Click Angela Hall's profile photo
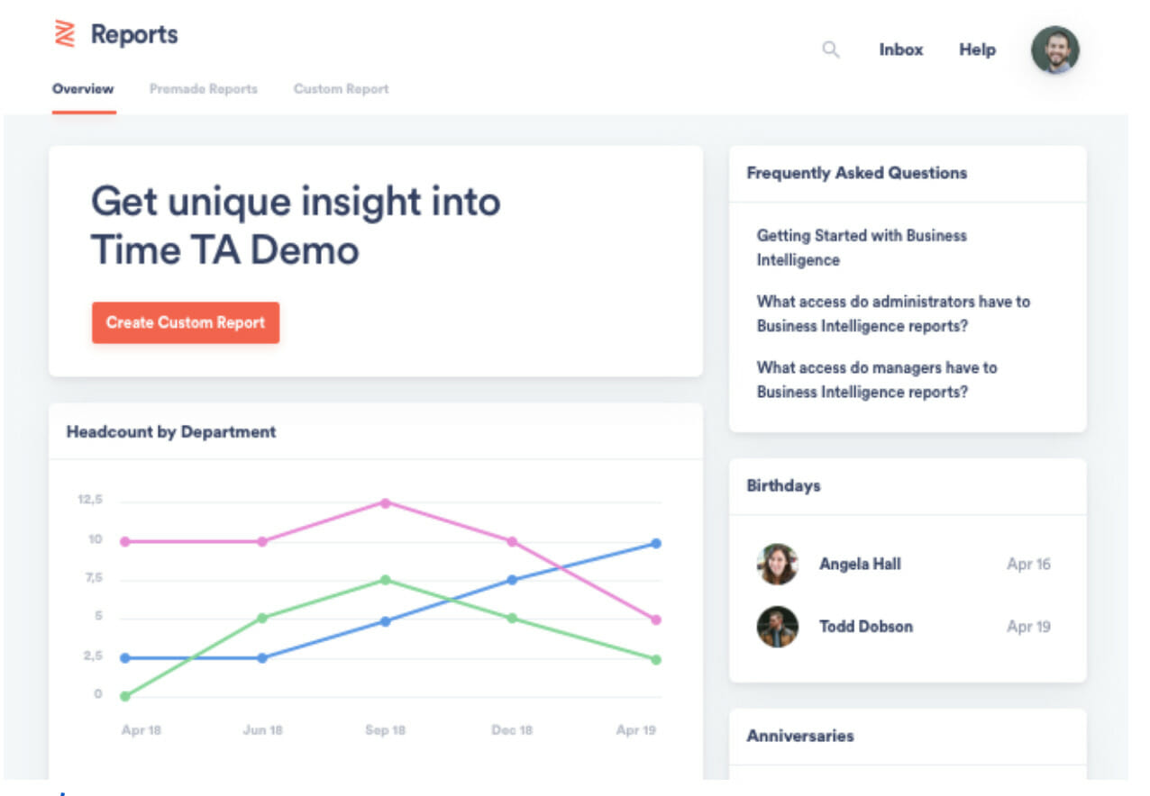Image resolution: width=1150 pixels, height=796 pixels. click(777, 565)
